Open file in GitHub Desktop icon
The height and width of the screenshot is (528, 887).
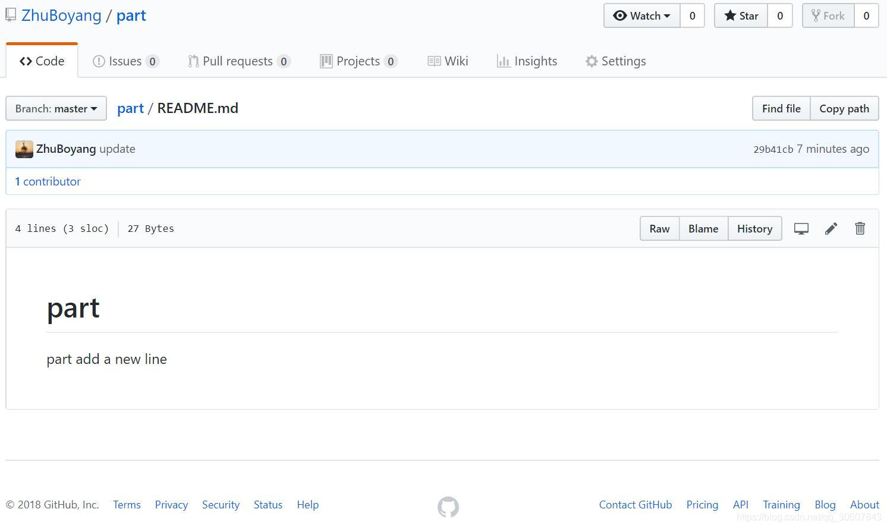(x=801, y=229)
